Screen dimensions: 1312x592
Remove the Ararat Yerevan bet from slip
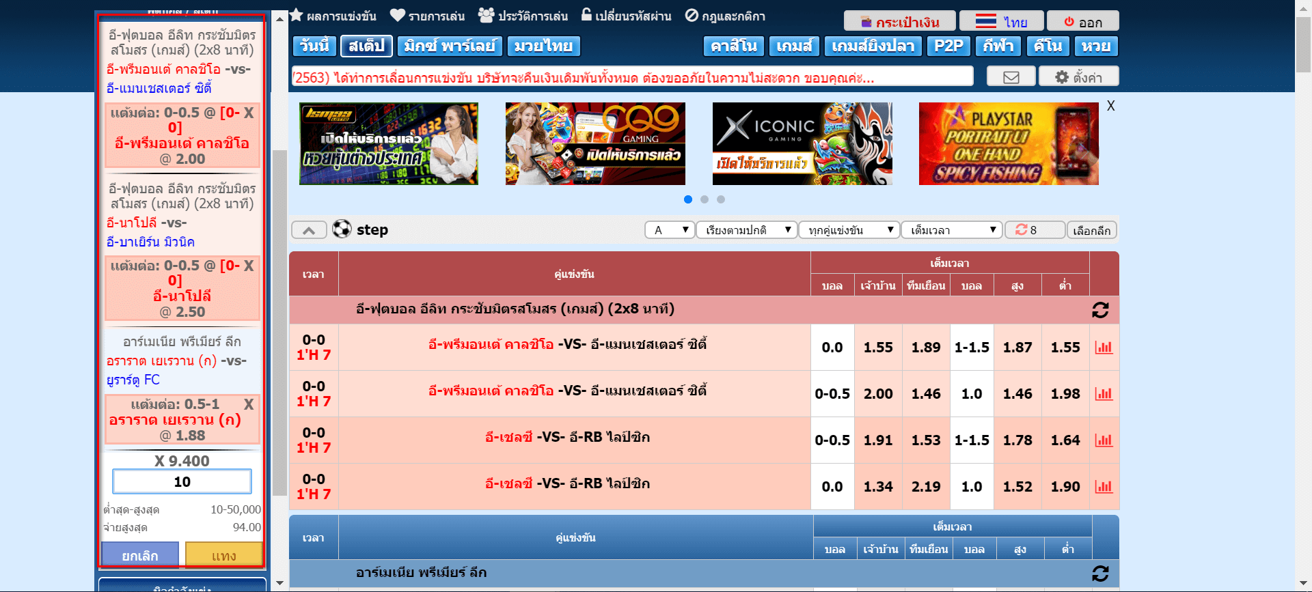249,404
